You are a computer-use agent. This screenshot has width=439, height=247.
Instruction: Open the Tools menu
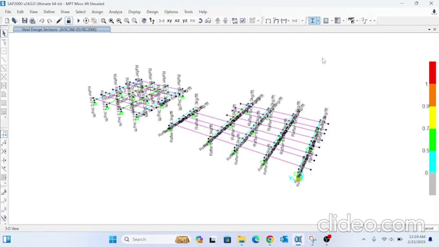click(189, 12)
